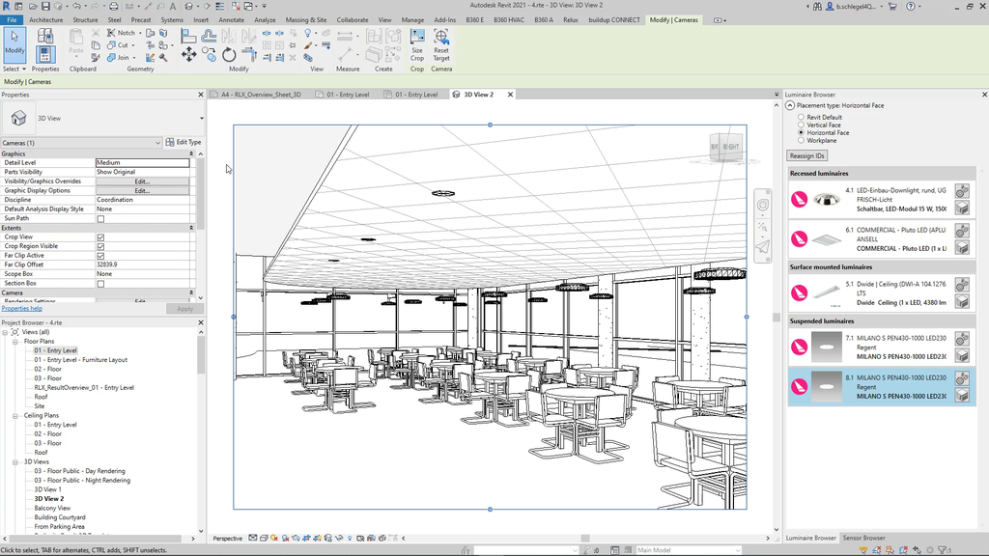Image resolution: width=989 pixels, height=556 pixels.
Task: Select Horizontal Face placement radio
Action: coord(801,133)
